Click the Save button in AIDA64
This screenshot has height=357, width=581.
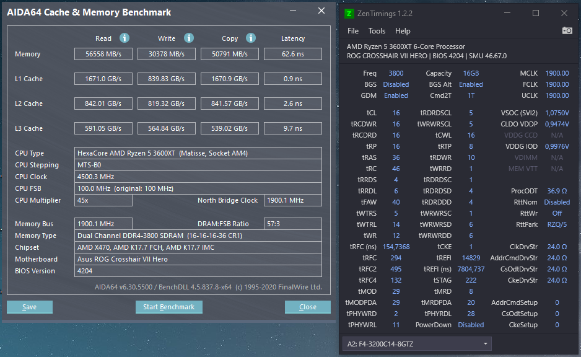point(30,307)
